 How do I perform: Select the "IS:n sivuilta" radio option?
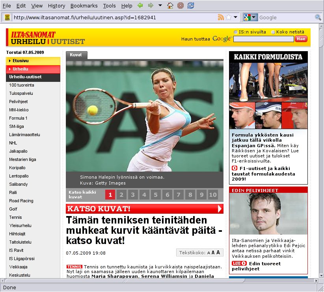point(235,32)
